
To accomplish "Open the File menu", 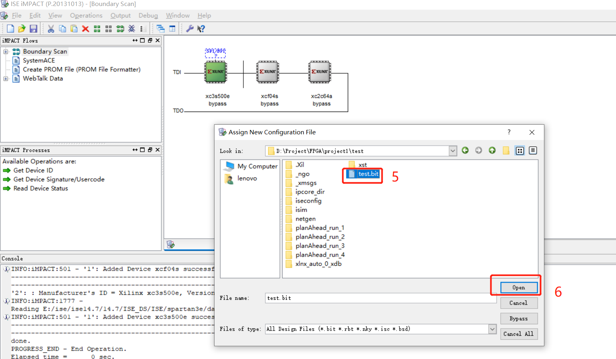I will coord(17,16).
